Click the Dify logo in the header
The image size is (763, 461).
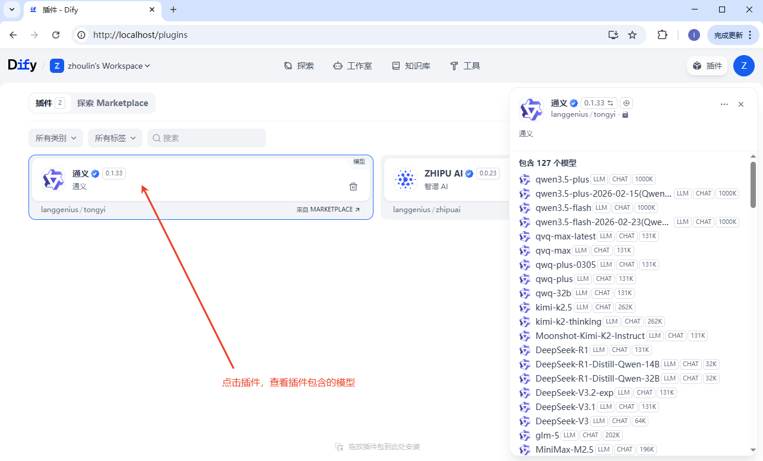pos(22,66)
